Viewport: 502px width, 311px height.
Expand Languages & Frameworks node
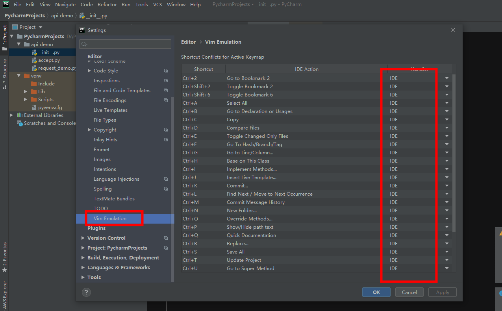[x=83, y=268]
